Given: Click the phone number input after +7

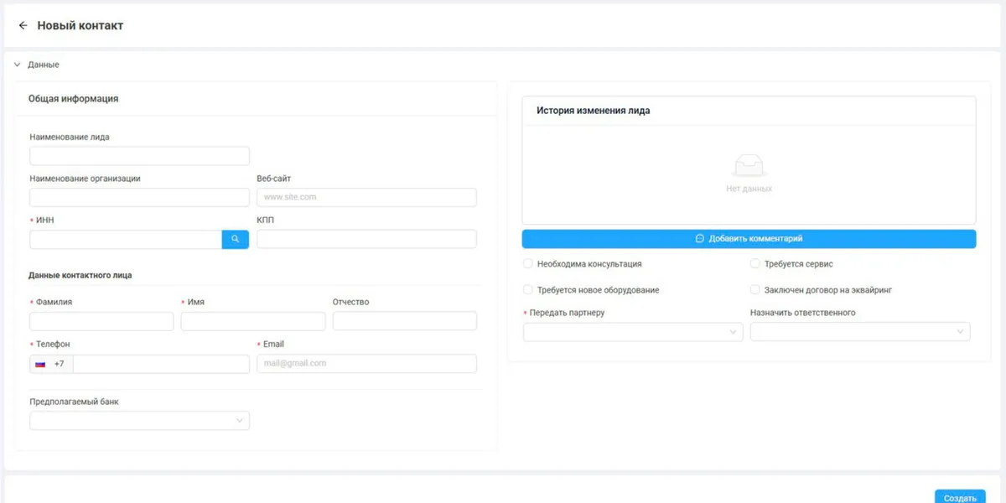Looking at the screenshot, I should pos(161,364).
